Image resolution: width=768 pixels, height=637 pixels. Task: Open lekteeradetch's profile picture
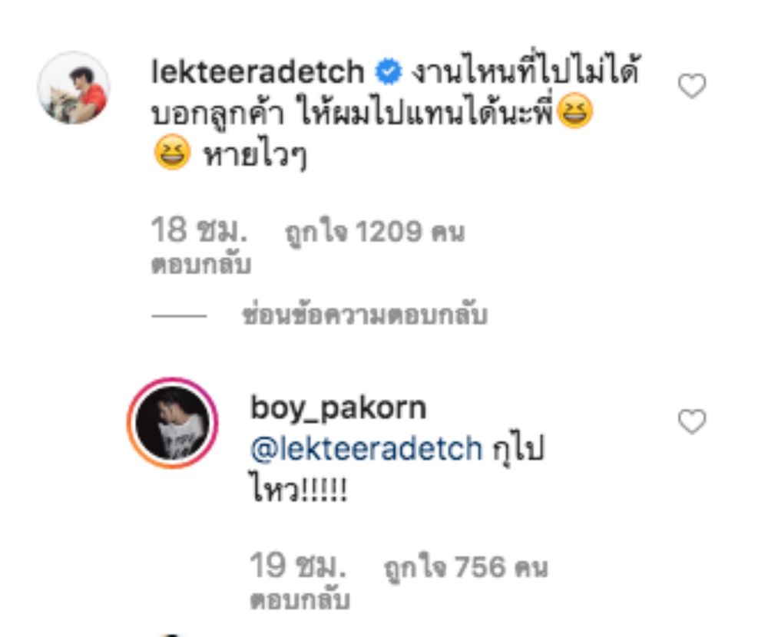coord(74,87)
